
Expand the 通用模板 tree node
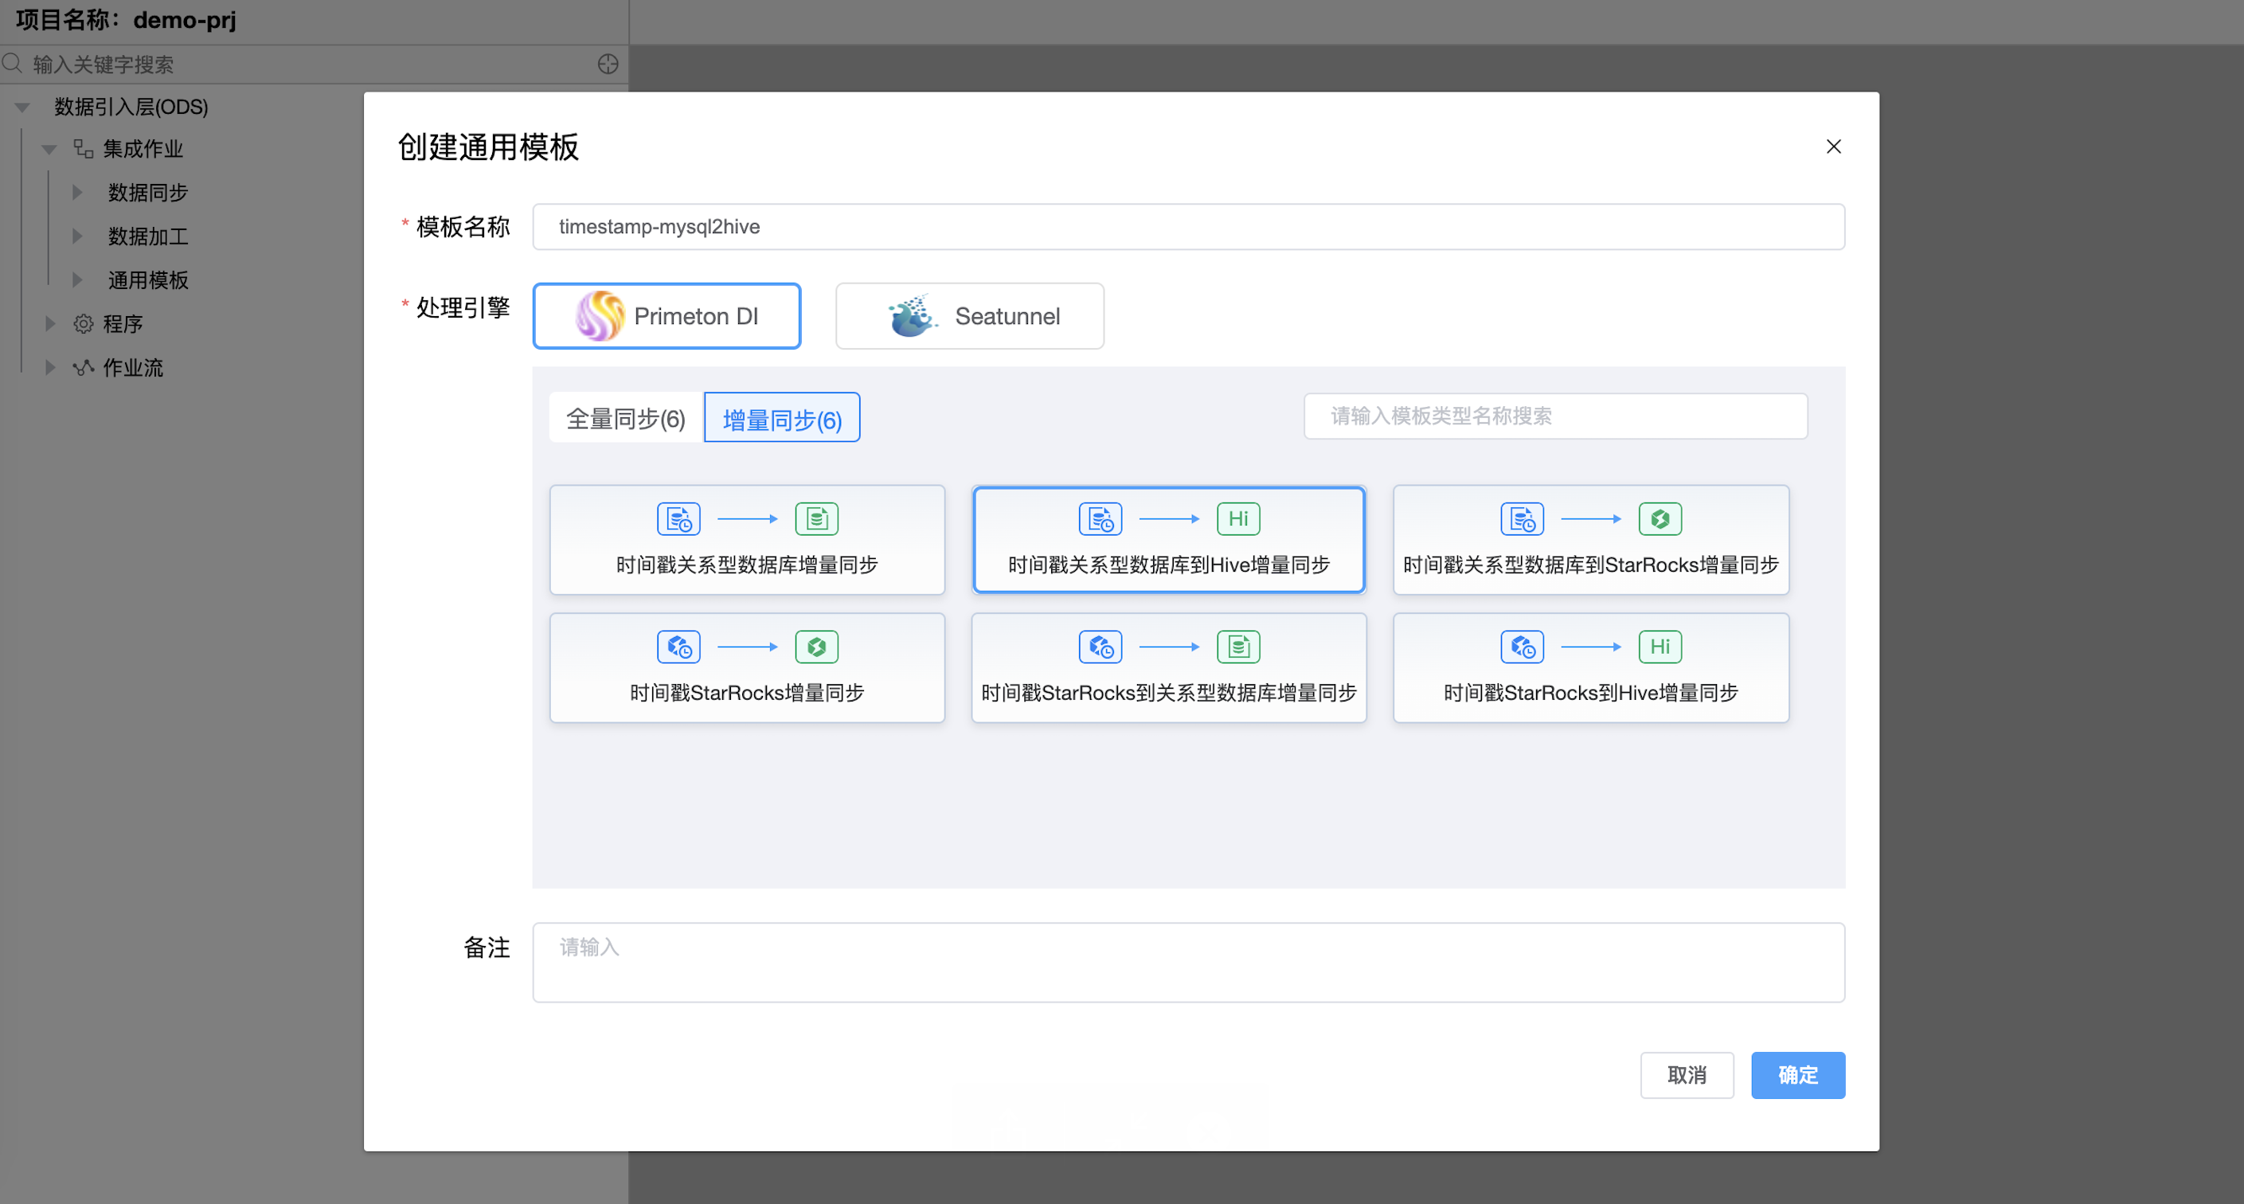coord(77,279)
